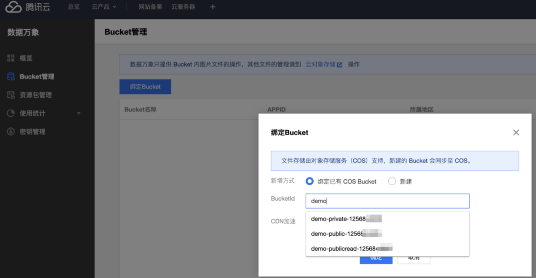Go to 概览 in sidebar
Image resolution: width=536 pixels, height=278 pixels.
coord(26,58)
